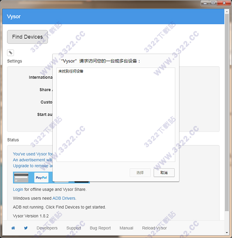The image size is (232, 238).
Task: Click the Vysor title in header
Action: [14, 16]
